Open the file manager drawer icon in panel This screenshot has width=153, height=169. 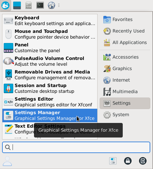pyautogui.click(x=29, y=5)
